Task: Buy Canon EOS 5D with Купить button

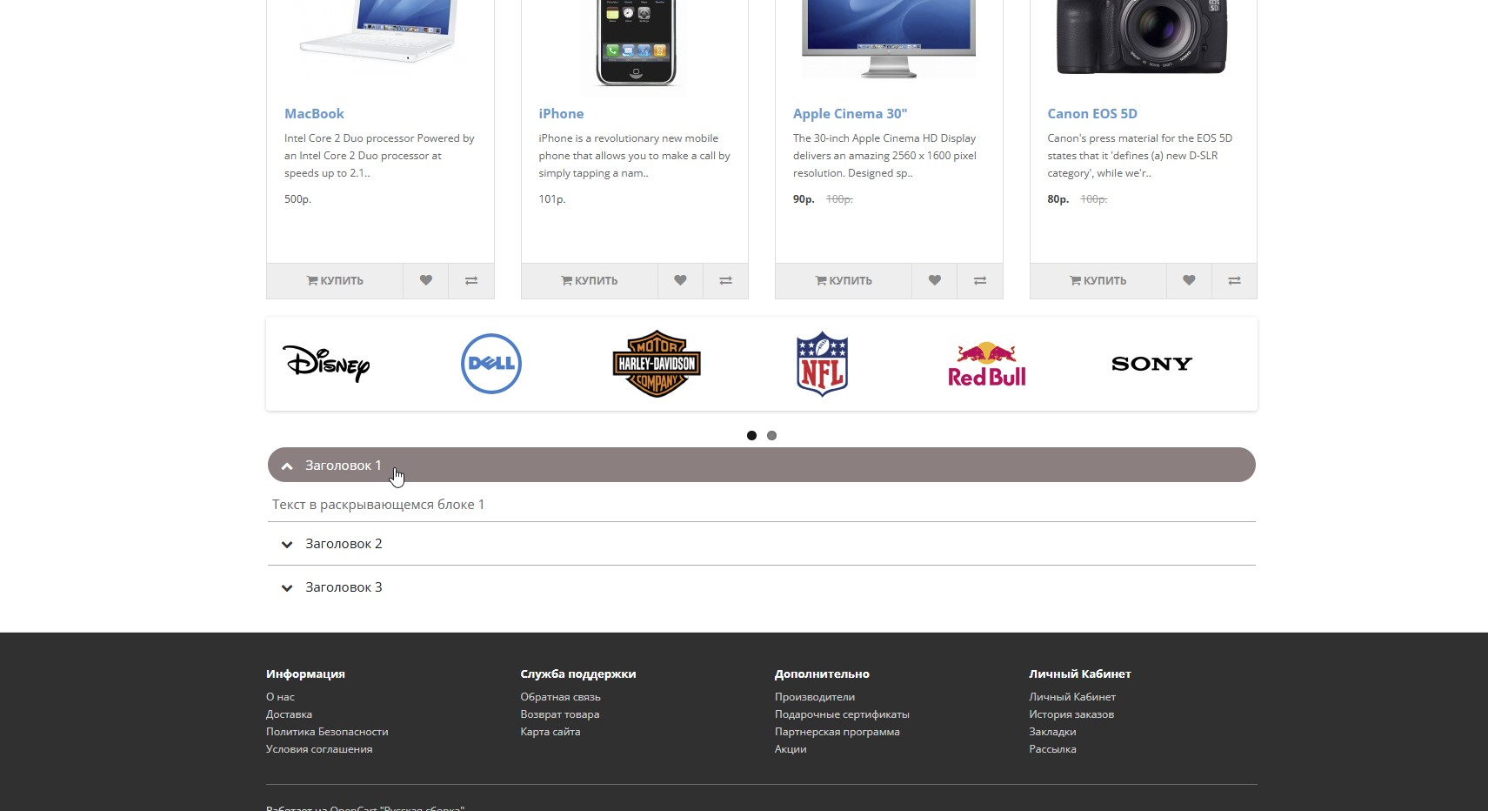Action: pyautogui.click(x=1098, y=280)
